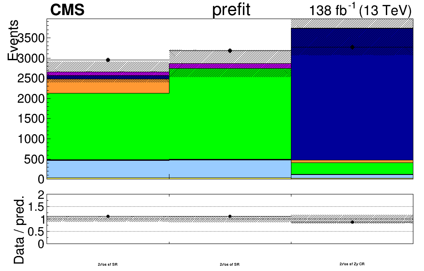Click the 1000 tick label on Events axis

31,139
